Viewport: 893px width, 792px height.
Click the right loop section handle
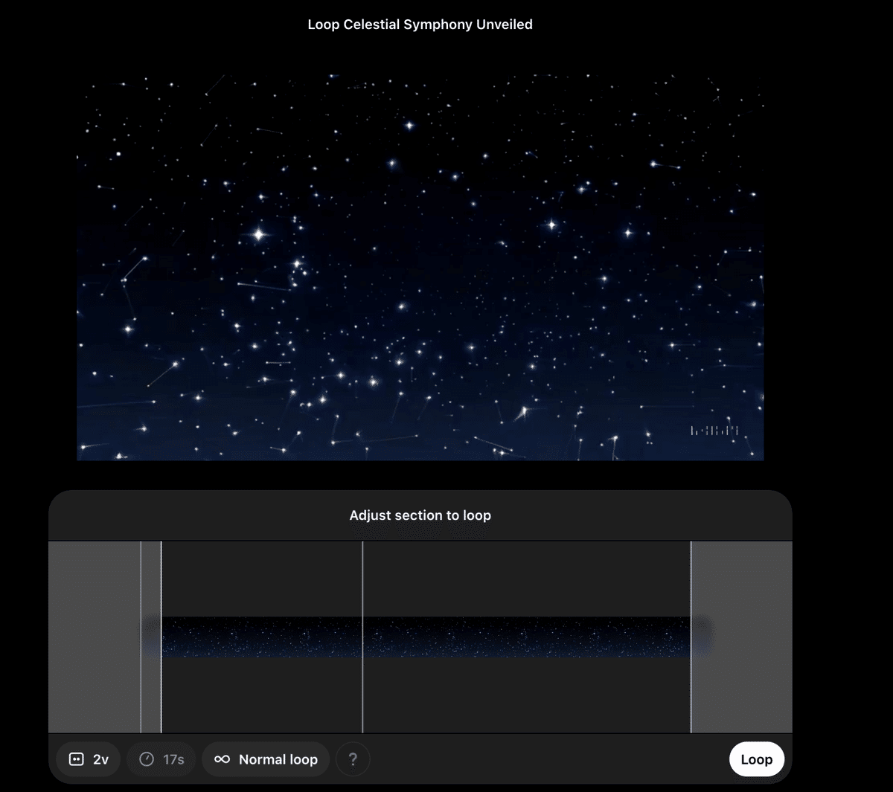point(691,637)
